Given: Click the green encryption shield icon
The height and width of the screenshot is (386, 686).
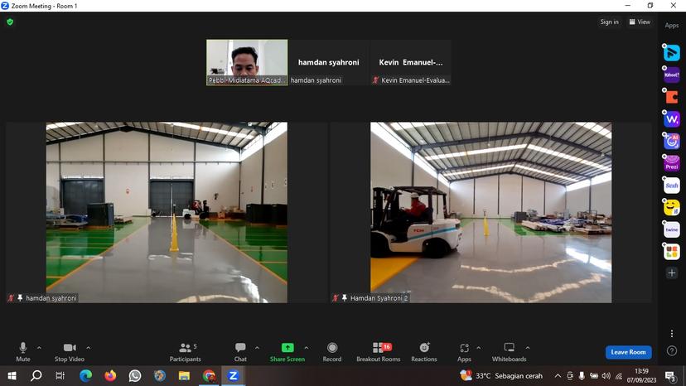Looking at the screenshot, I should pyautogui.click(x=10, y=22).
